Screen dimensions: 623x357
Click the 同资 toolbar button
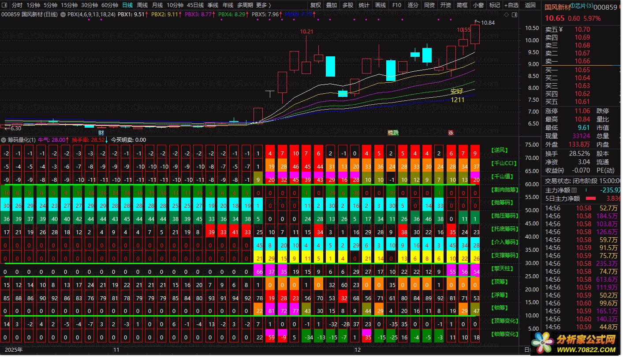point(429,5)
